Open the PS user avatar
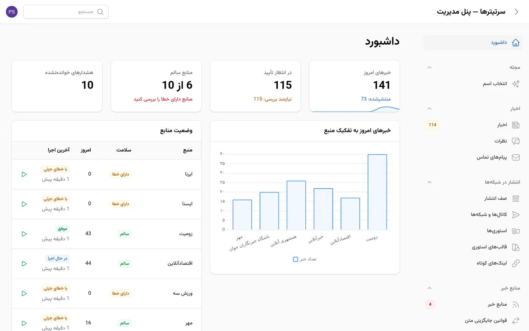 coord(12,12)
